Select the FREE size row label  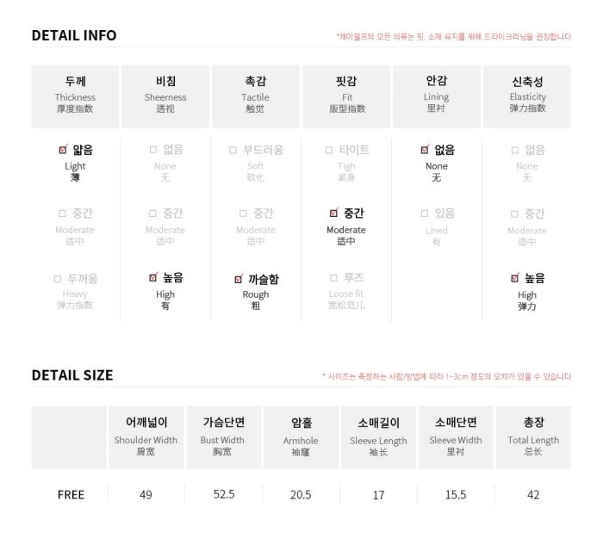pyautogui.click(x=71, y=495)
